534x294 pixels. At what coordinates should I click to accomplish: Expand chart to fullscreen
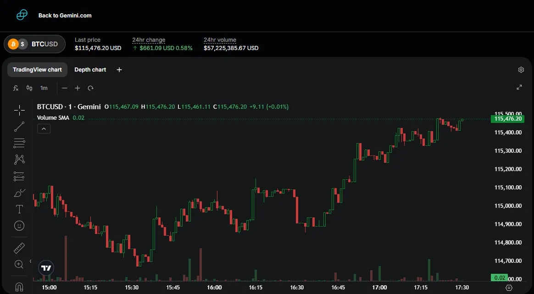click(x=519, y=87)
